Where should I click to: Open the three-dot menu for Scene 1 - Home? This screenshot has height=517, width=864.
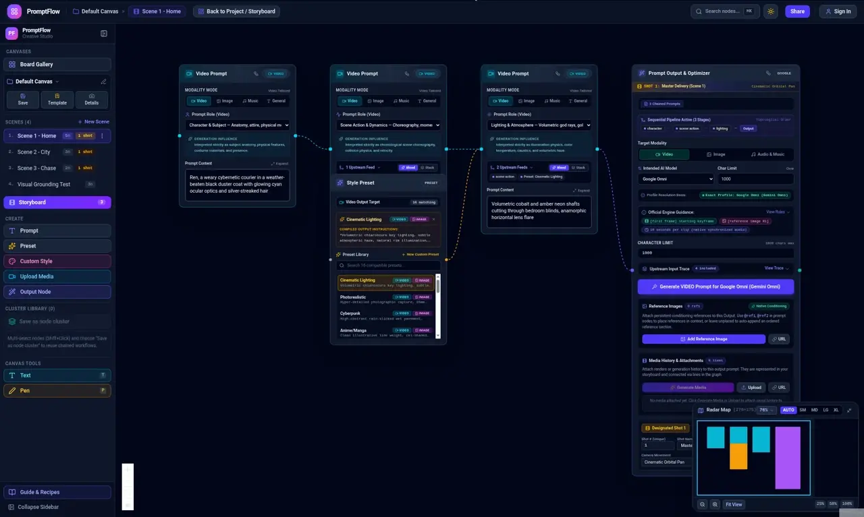103,135
